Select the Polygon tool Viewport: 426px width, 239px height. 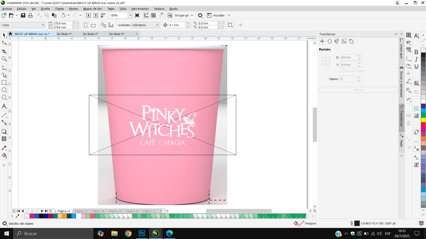click(4, 97)
